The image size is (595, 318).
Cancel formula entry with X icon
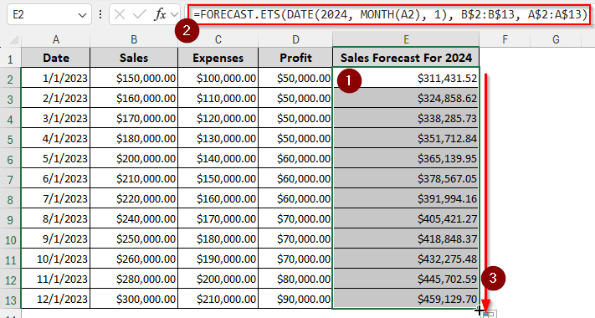coord(120,14)
